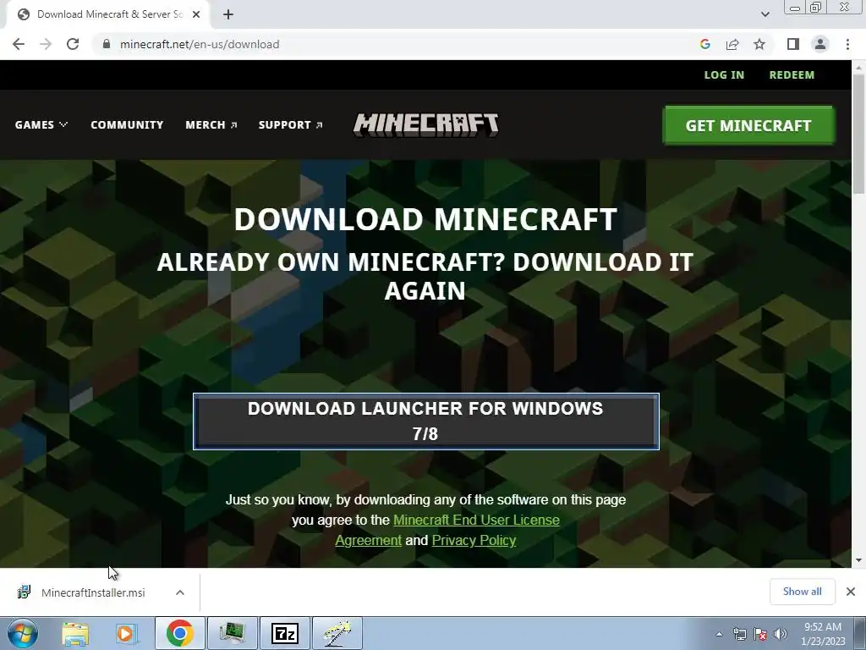
Task: Click the scrollbar down arrow
Action: [x=858, y=560]
